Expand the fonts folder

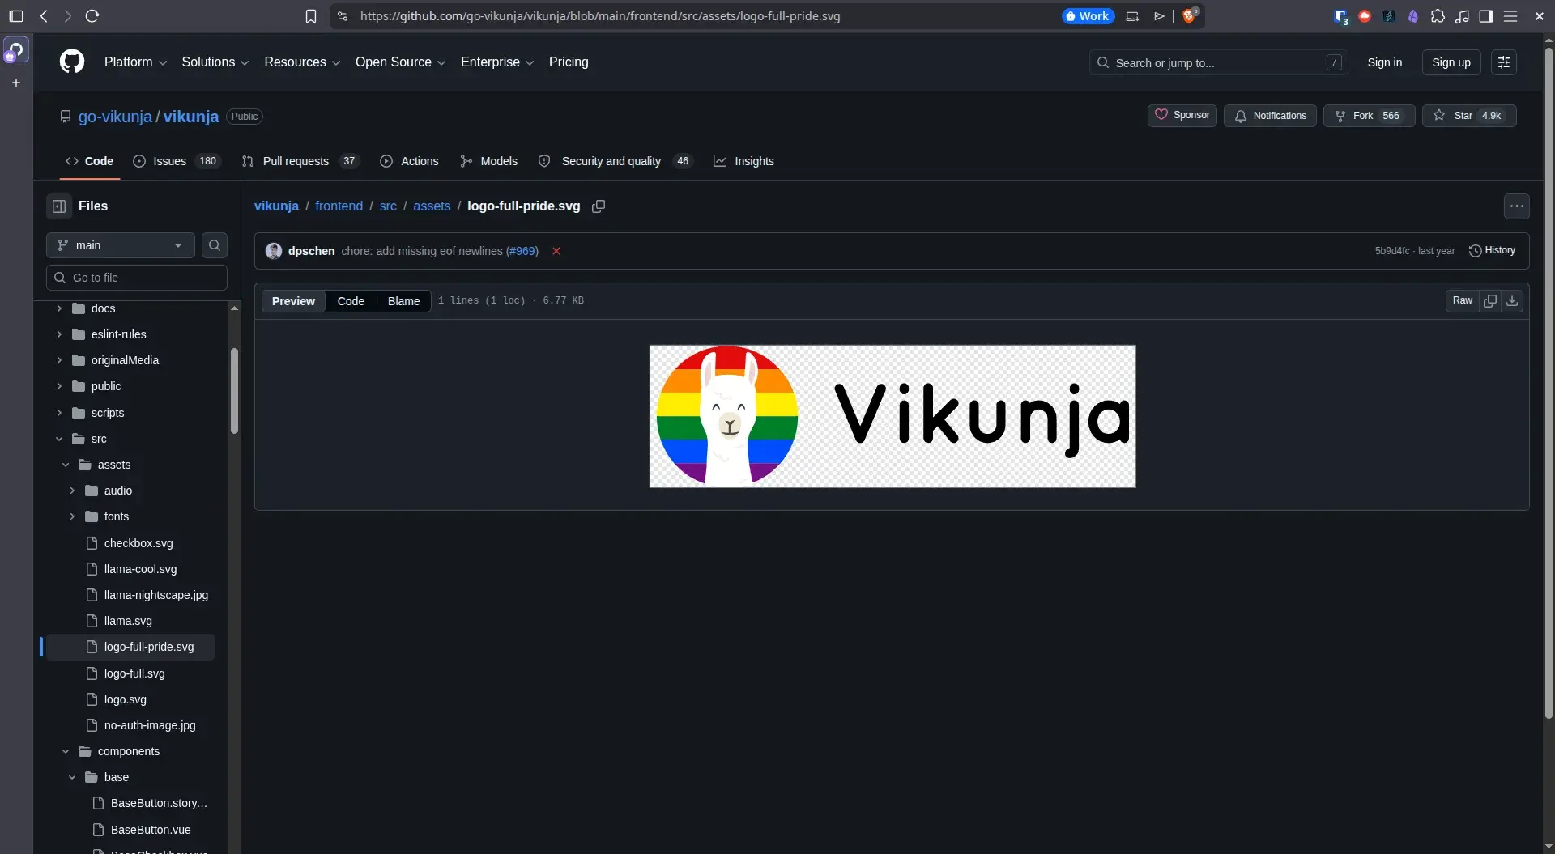pyautogui.click(x=72, y=516)
